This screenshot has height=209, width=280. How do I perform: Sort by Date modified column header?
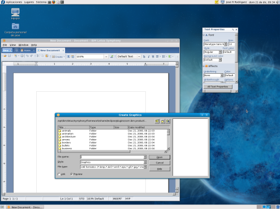149,127
